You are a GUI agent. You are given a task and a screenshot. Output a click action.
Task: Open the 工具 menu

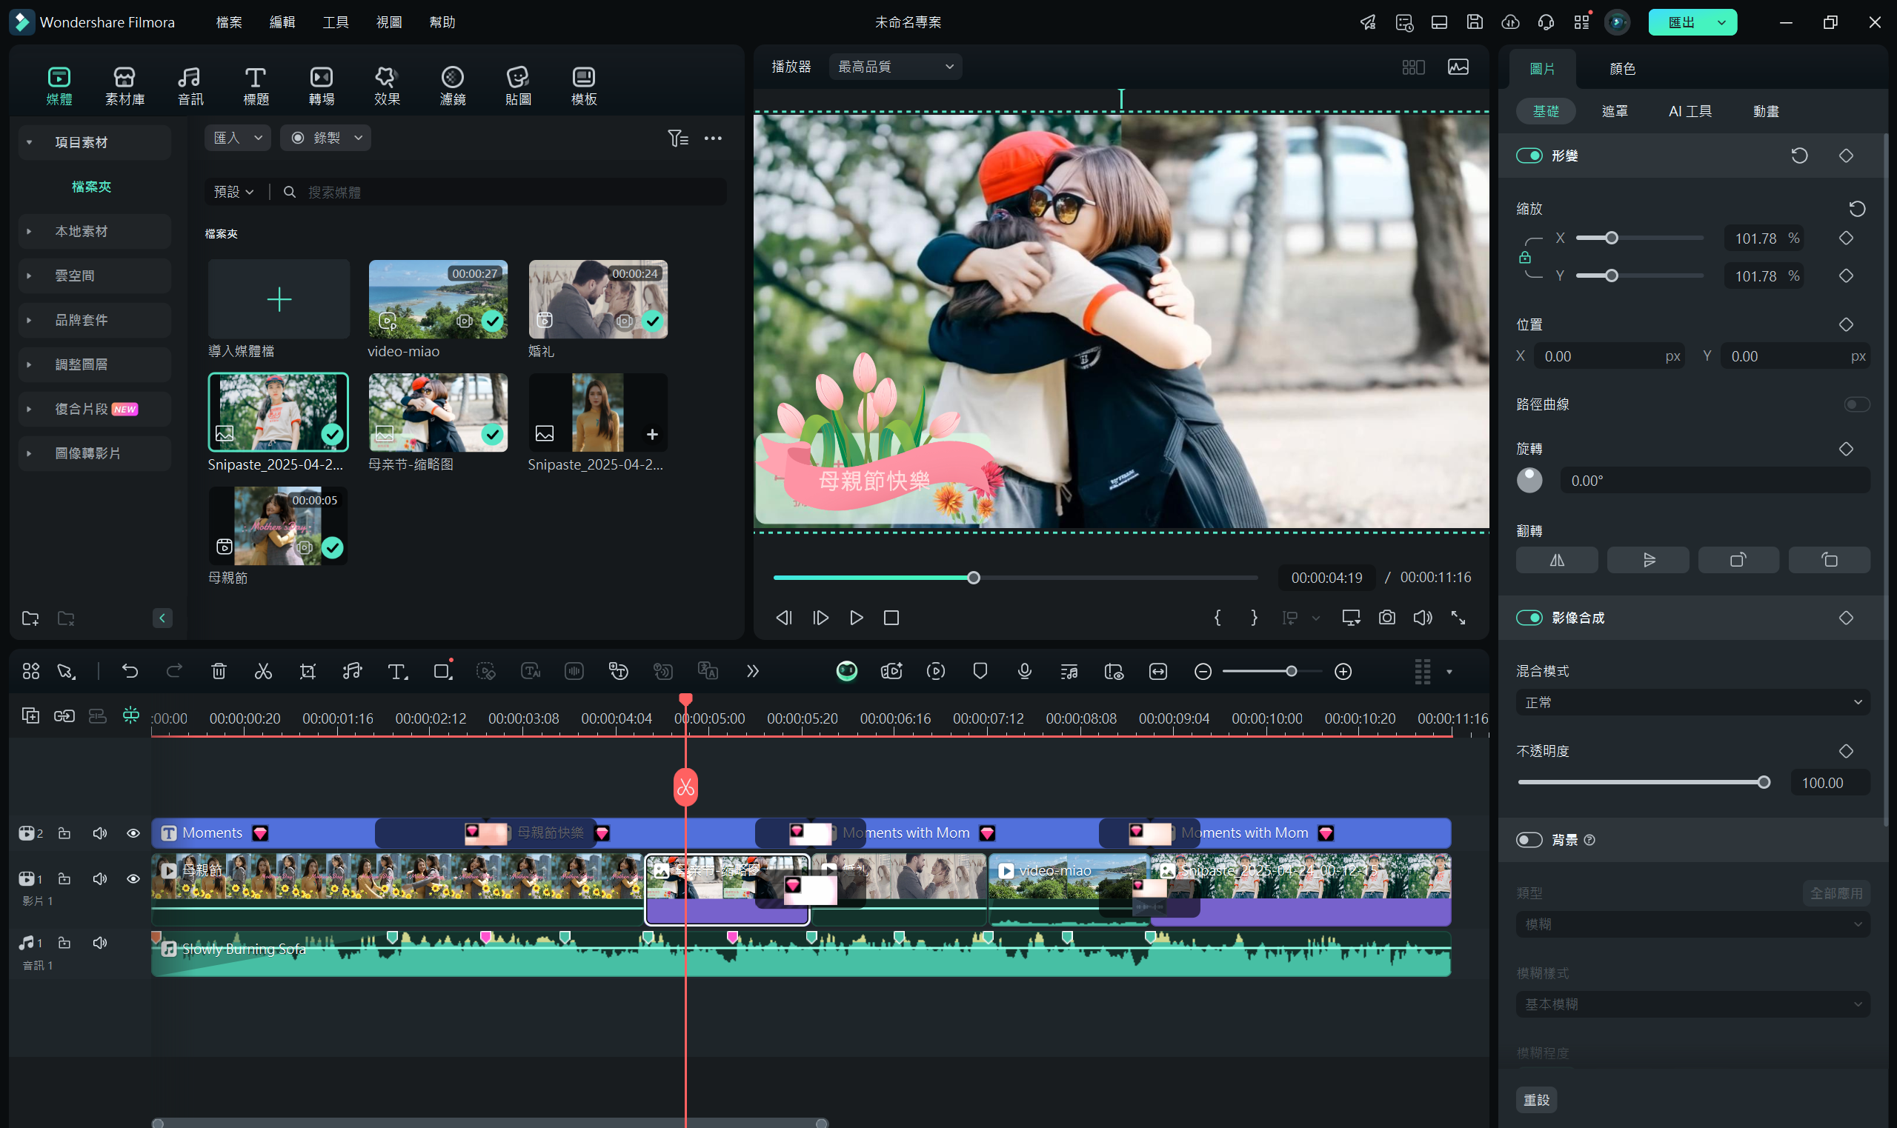[x=335, y=22]
